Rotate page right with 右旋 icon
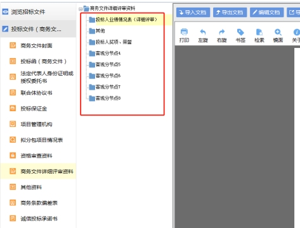Image resolution: width=300 pixels, height=228 pixels. (x=221, y=32)
